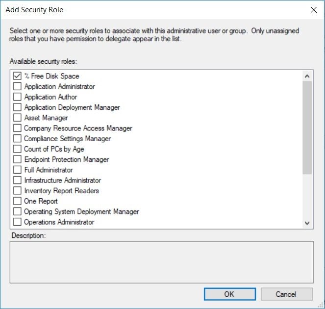
Task: Cancel the Add Security Role dialog
Action: (287, 294)
